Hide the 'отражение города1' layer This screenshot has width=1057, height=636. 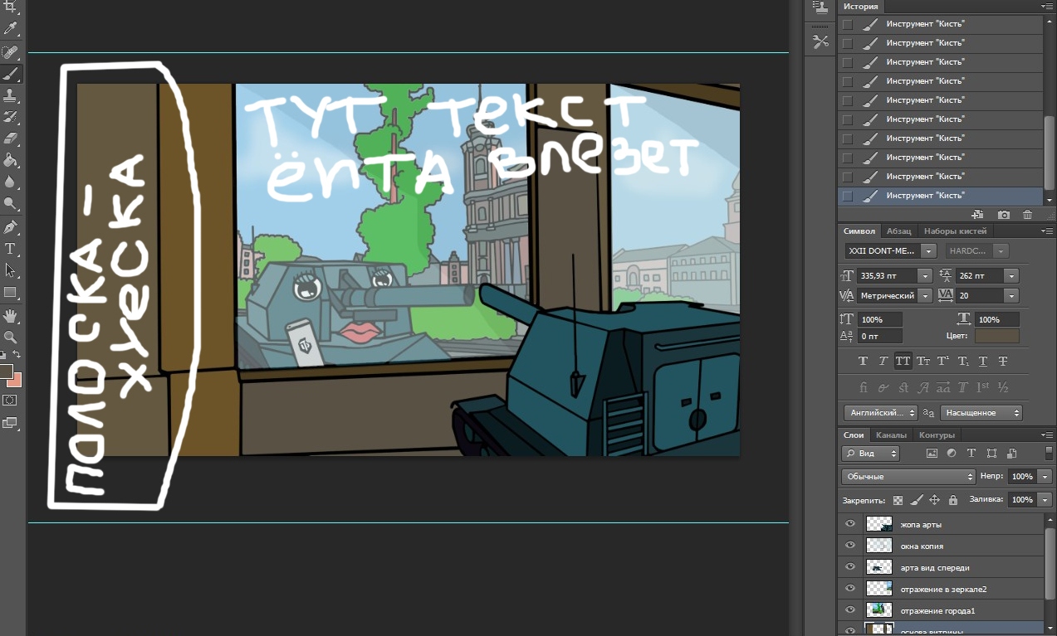click(849, 610)
